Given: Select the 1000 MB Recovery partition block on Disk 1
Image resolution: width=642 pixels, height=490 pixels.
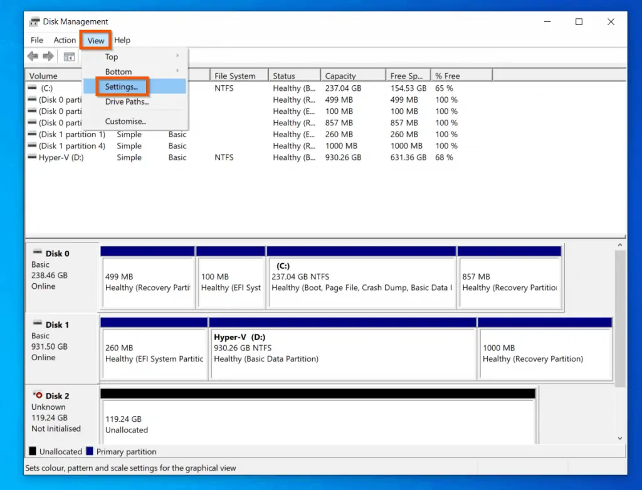Looking at the screenshot, I should [545, 349].
